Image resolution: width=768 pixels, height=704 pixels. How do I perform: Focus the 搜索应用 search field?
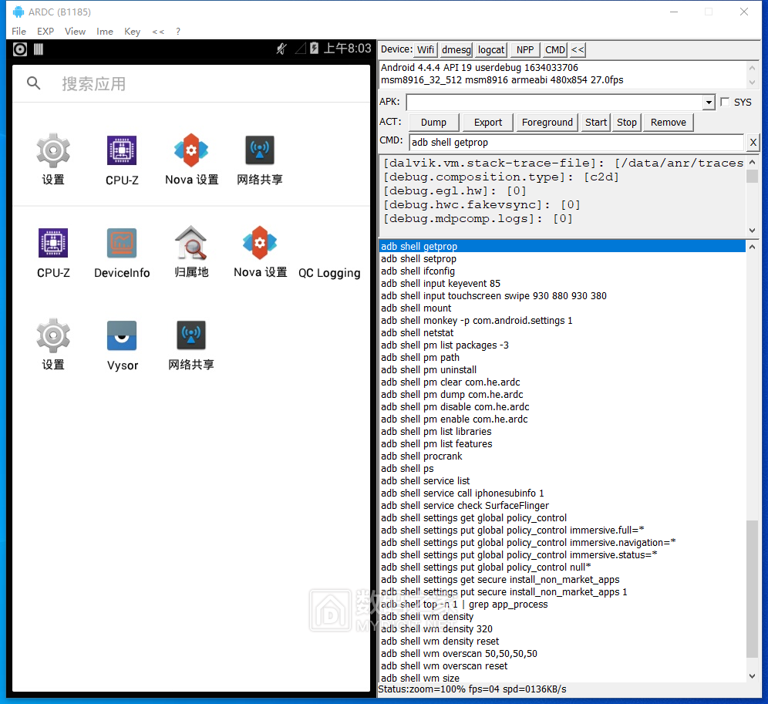pyautogui.click(x=191, y=84)
